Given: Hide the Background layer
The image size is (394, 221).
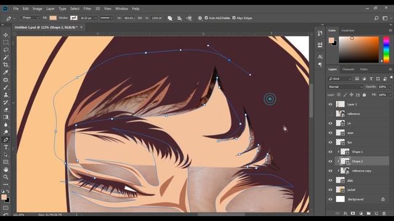Looking at the screenshot, I should 331,199.
